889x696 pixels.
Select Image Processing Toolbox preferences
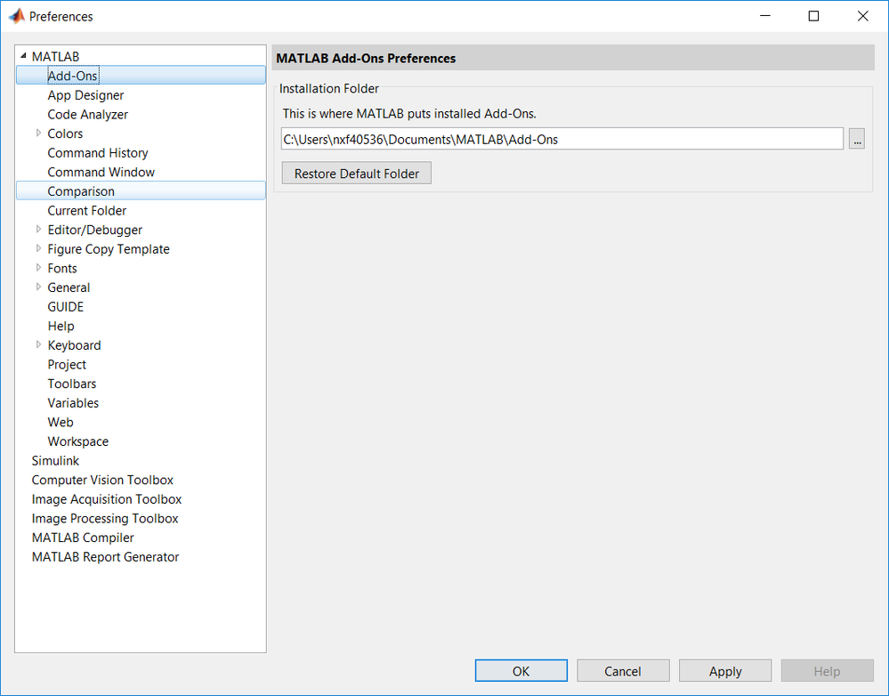pyautogui.click(x=105, y=519)
